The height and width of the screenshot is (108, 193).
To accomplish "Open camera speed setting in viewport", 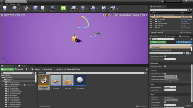I will (x=142, y=15).
